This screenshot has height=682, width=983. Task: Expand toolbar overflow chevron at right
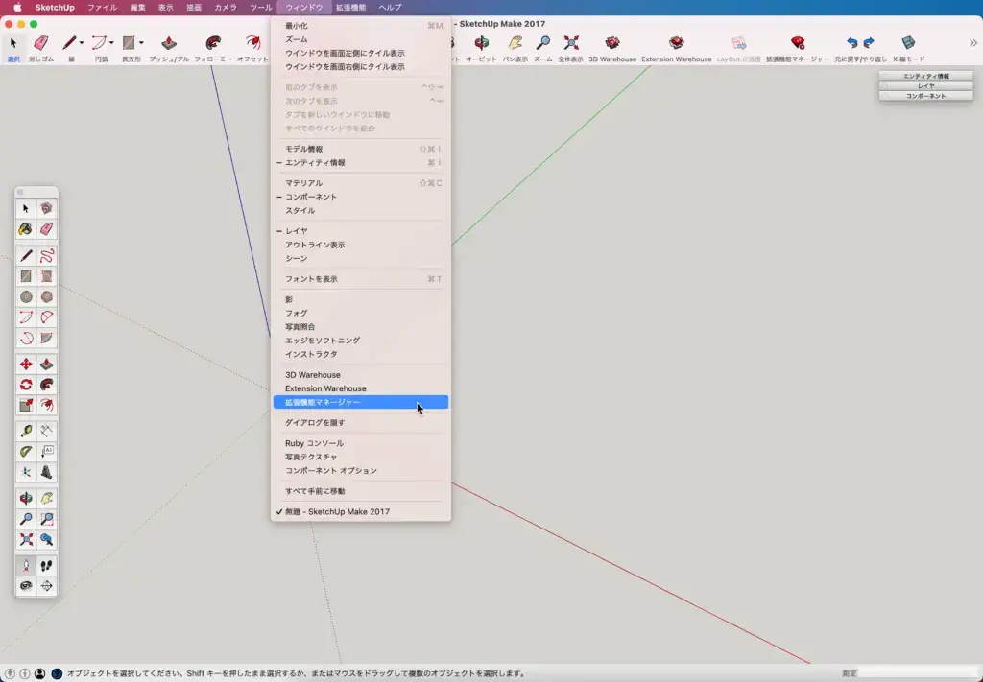(x=973, y=43)
